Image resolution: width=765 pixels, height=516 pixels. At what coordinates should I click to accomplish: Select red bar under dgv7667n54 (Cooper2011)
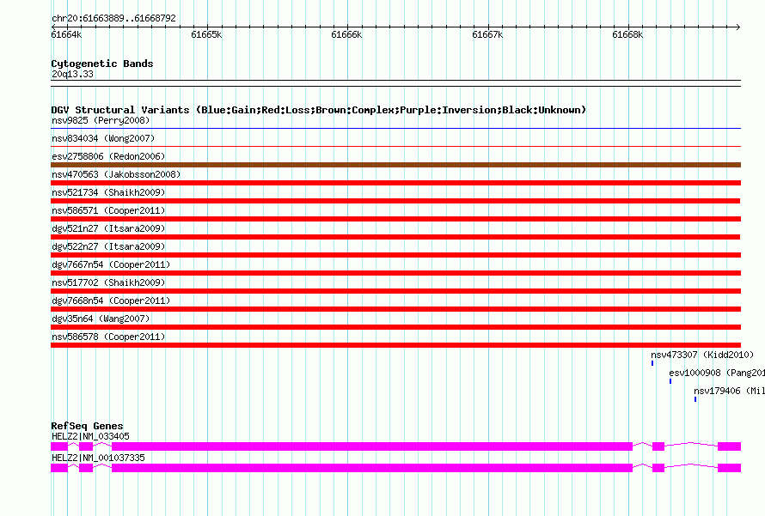(x=395, y=273)
